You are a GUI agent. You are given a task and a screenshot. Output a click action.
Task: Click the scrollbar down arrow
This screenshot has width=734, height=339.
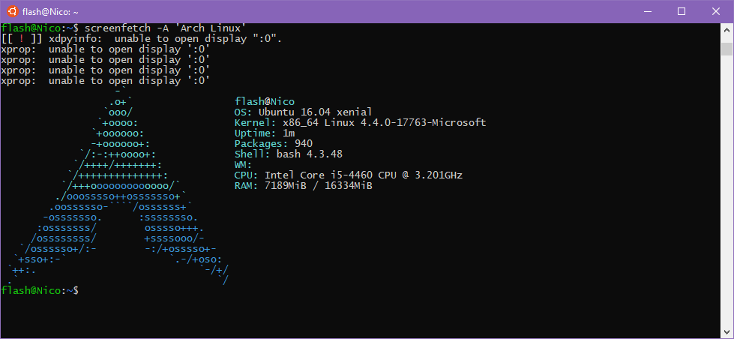[x=727, y=332]
